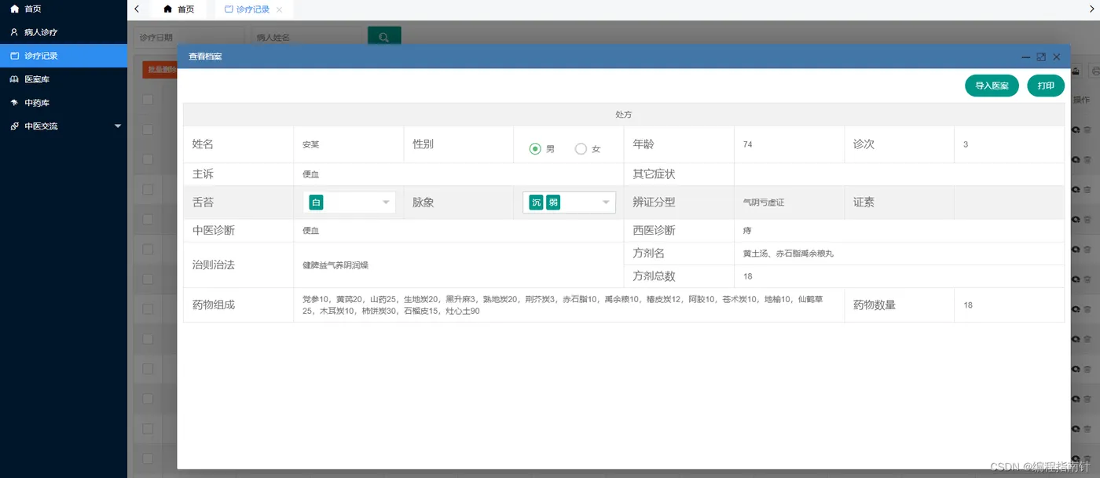Select the 女 radio button
1100x478 pixels.
(581, 148)
